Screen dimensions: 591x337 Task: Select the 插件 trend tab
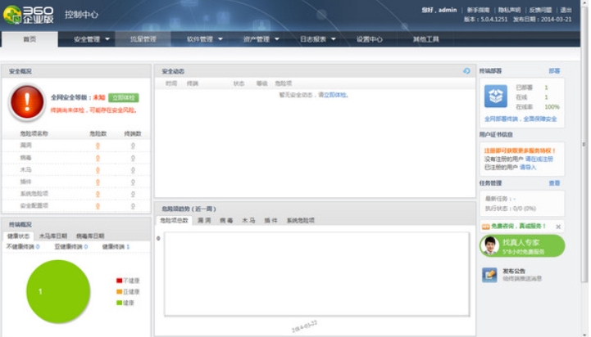point(270,220)
